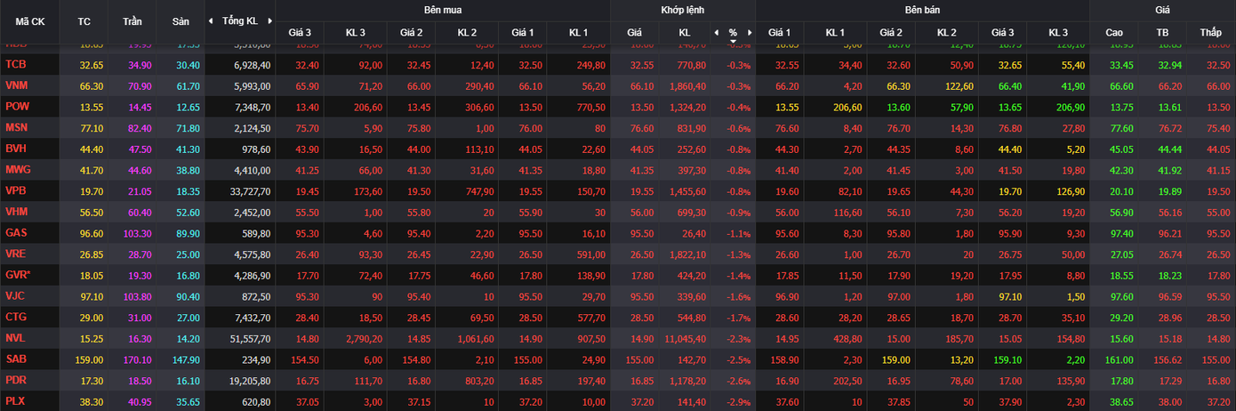Click right arrow beside Tổng KL header
Image resolution: width=1236 pixels, height=411 pixels.
[269, 20]
